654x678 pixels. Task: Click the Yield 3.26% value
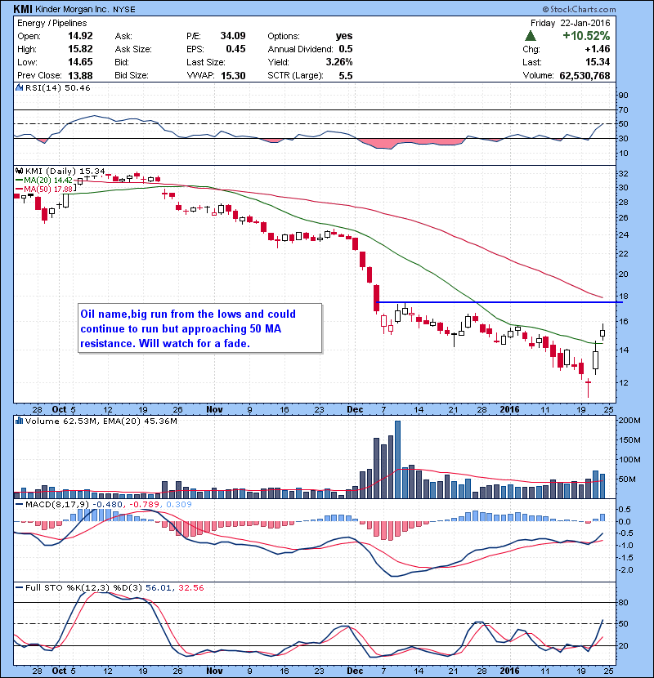(339, 62)
